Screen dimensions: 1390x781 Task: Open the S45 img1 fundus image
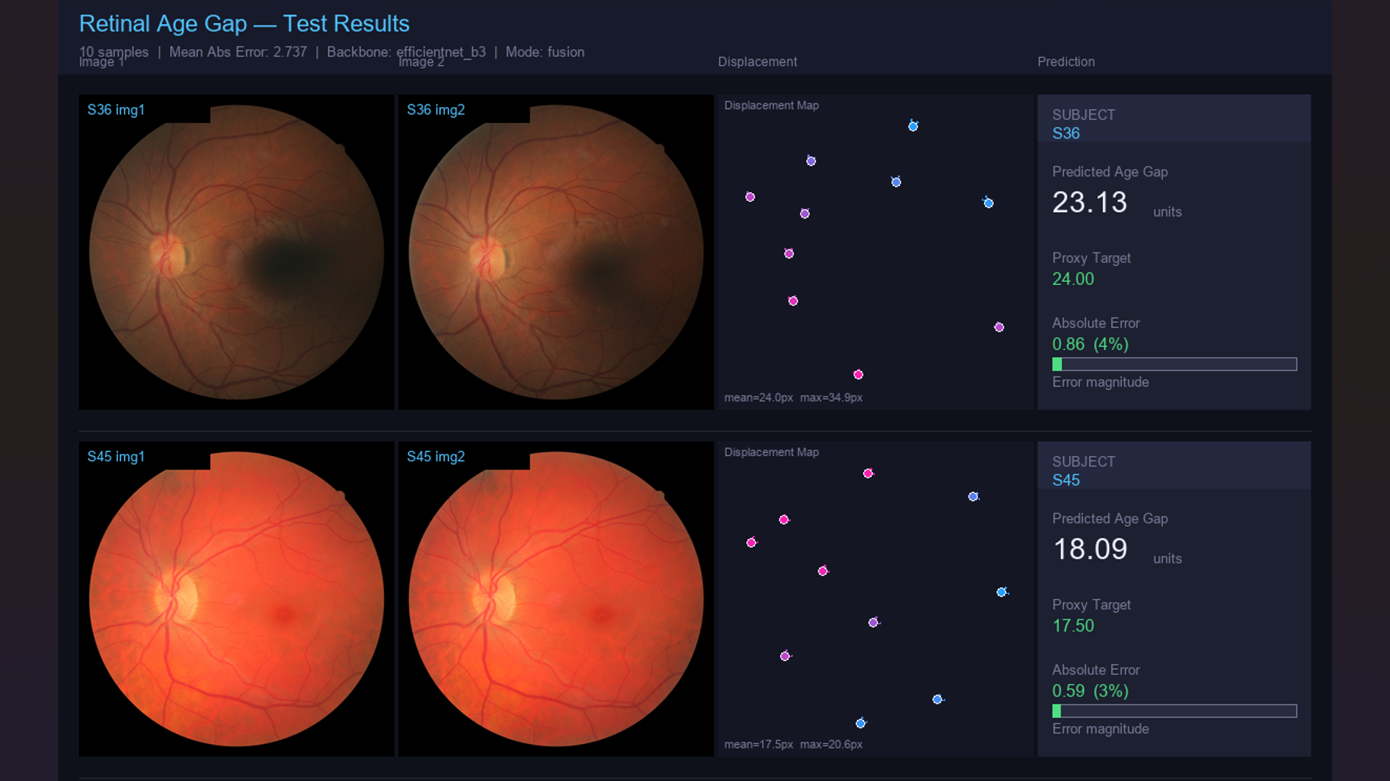[x=236, y=599]
